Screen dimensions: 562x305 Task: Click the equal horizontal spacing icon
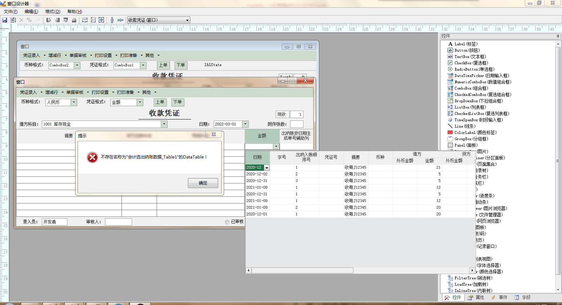(120, 20)
